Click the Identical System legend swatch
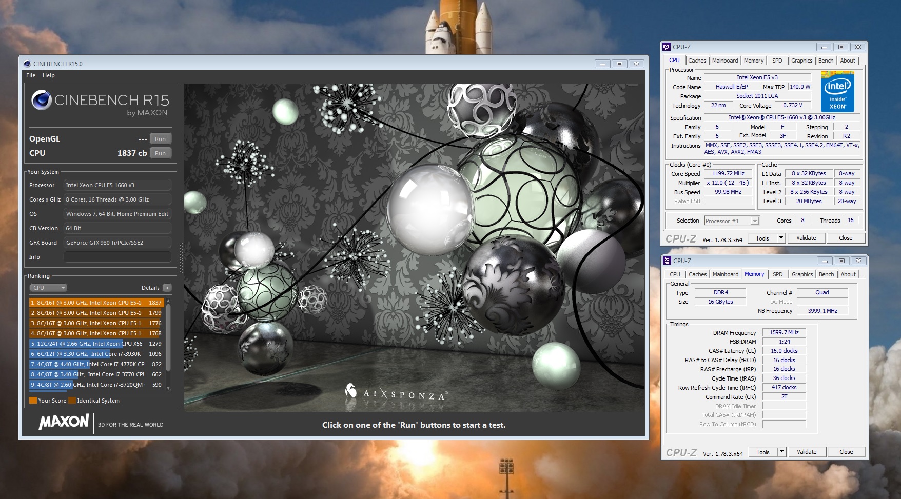 coord(72,401)
